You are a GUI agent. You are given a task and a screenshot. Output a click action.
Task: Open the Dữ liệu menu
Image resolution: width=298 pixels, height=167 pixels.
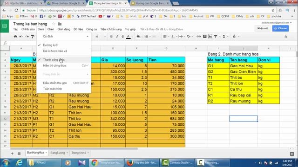click(78, 29)
